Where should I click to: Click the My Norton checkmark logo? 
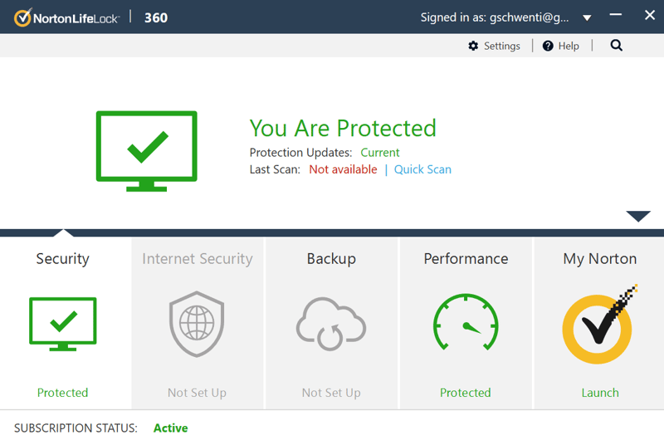point(598,325)
